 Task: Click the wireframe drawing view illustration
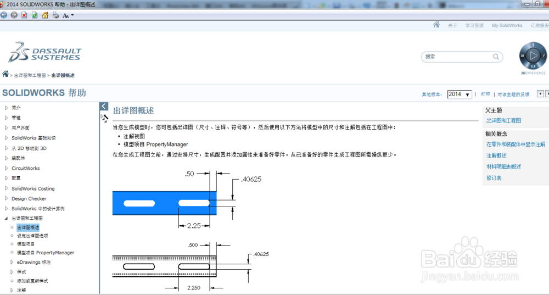point(164,266)
